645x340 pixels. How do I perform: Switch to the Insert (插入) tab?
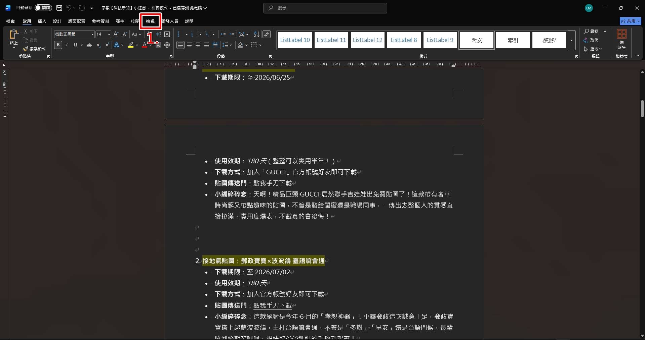click(42, 21)
